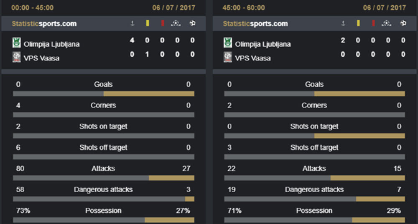Click the corner flag icon in right panel
This screenshot has height=224, width=418.
pyautogui.click(x=343, y=23)
